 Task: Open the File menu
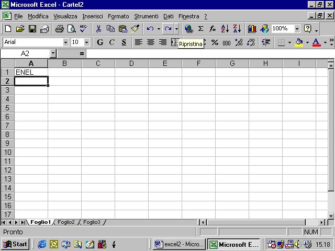point(18,16)
